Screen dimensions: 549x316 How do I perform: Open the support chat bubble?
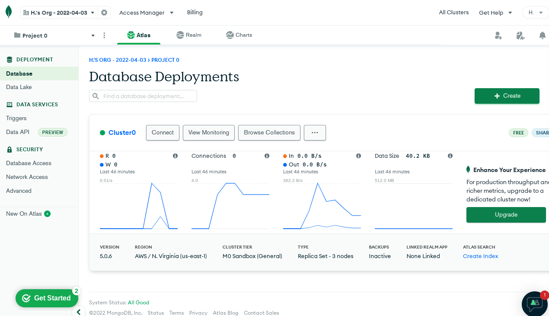[535, 303]
